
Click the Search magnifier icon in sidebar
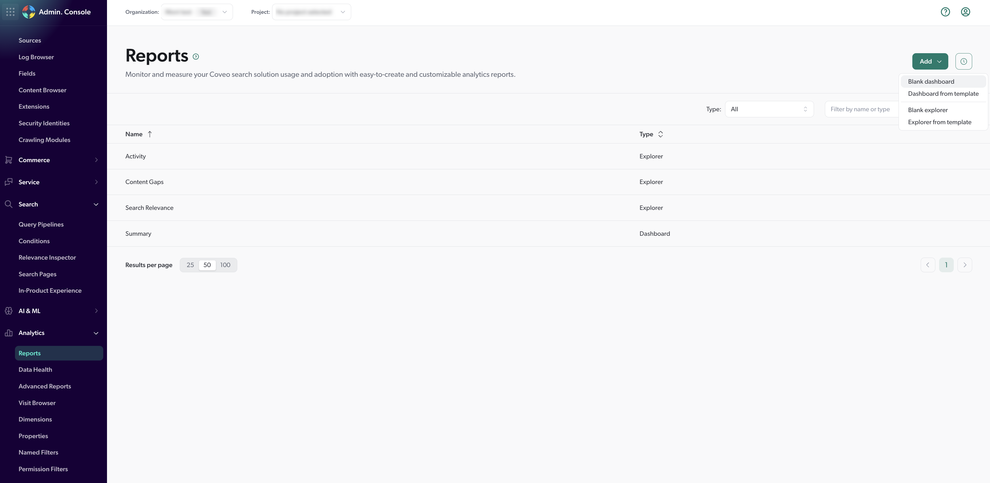8,204
